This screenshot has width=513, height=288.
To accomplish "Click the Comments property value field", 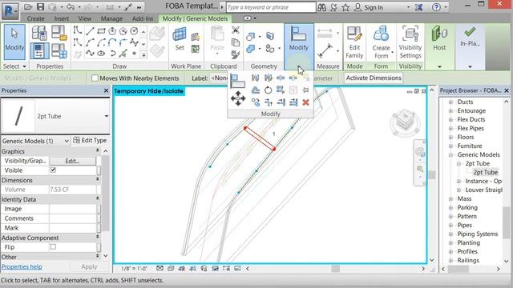I will [x=73, y=218].
